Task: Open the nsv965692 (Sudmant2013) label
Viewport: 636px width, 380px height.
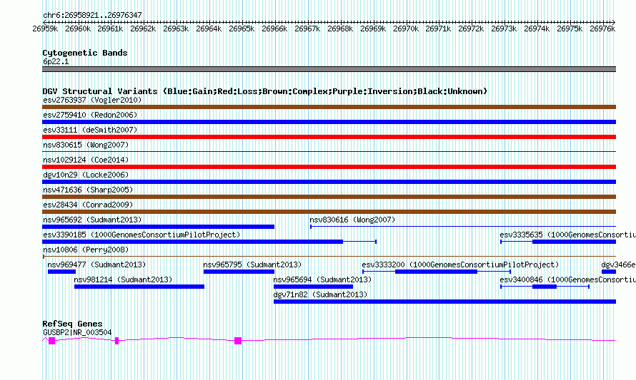Action: (92, 220)
